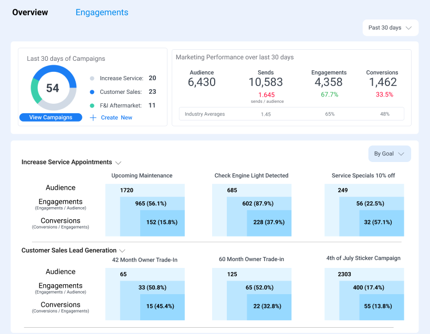Click the gray Increase Service legend dot

coord(92,78)
